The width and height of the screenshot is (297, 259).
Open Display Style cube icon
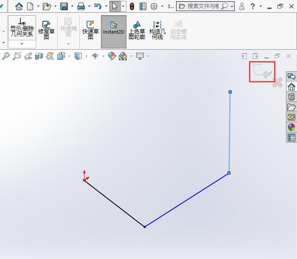tap(78, 56)
